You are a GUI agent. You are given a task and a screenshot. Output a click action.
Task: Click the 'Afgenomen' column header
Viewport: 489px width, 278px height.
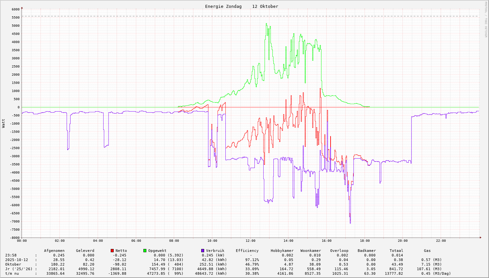(x=54, y=251)
